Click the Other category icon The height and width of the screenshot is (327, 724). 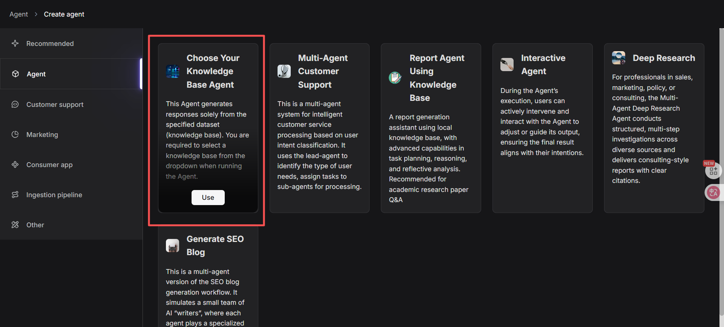tap(15, 225)
